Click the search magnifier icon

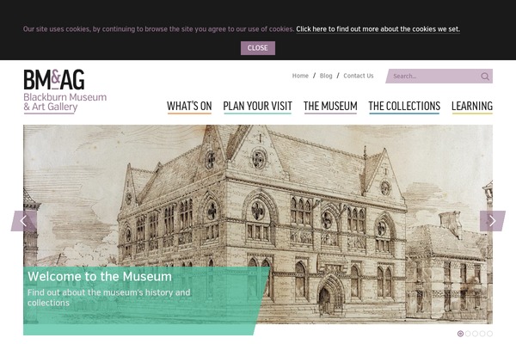[485, 77]
